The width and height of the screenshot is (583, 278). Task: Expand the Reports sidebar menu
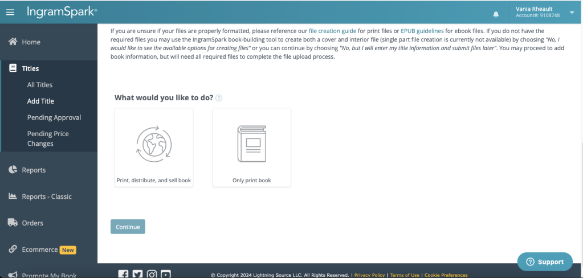tap(34, 170)
